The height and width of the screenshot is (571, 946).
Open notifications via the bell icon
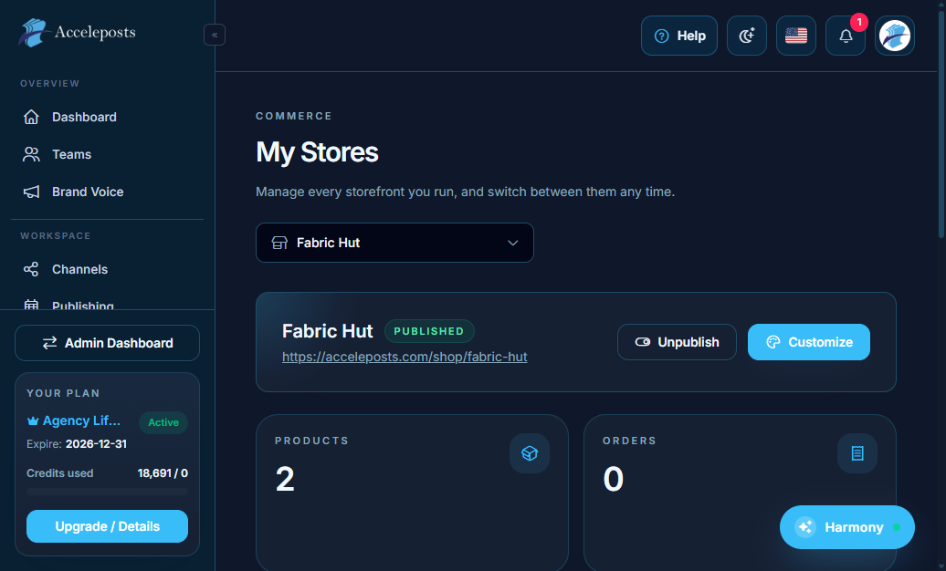846,36
